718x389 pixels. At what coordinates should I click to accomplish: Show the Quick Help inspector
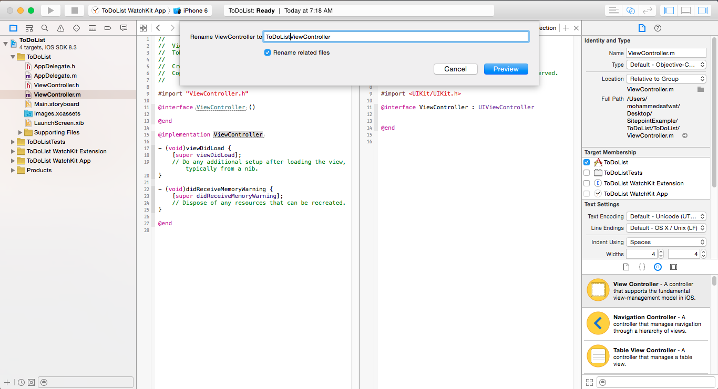[x=658, y=28]
